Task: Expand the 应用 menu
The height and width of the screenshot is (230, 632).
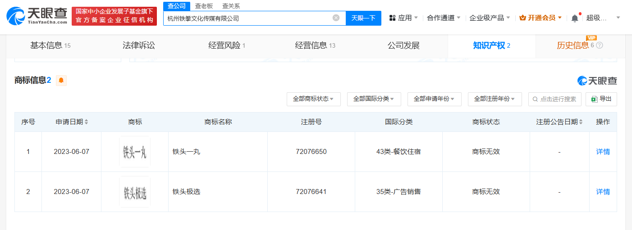Action: [403, 18]
